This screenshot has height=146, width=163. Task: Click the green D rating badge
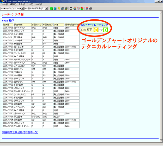(x=106, y=30)
